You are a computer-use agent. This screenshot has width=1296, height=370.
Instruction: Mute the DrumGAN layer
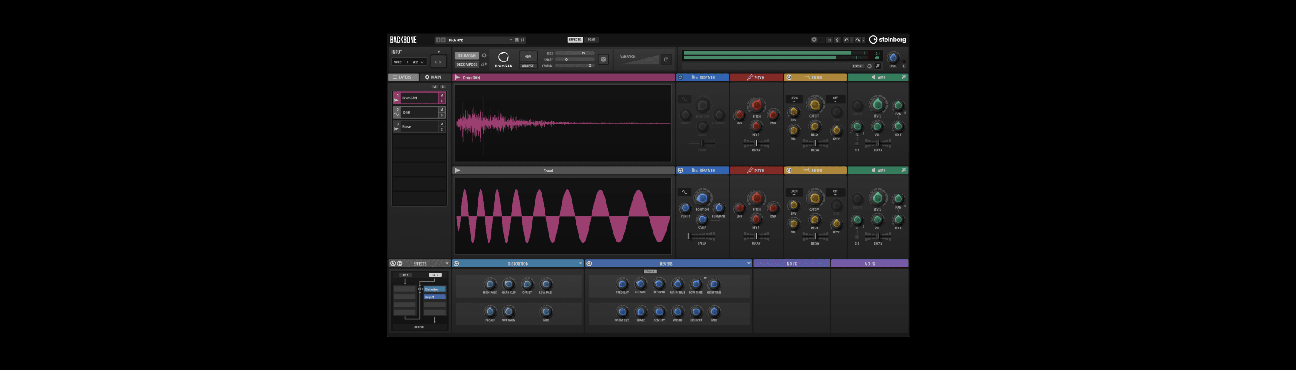(442, 95)
